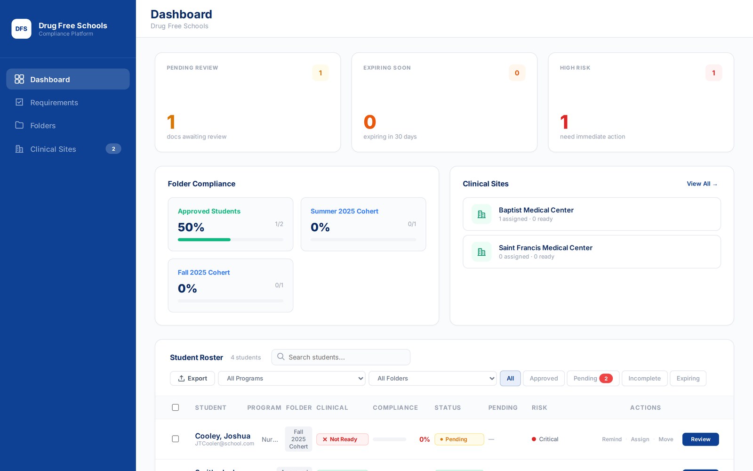Click the 4 students count label
753x471 pixels.
[x=246, y=357]
